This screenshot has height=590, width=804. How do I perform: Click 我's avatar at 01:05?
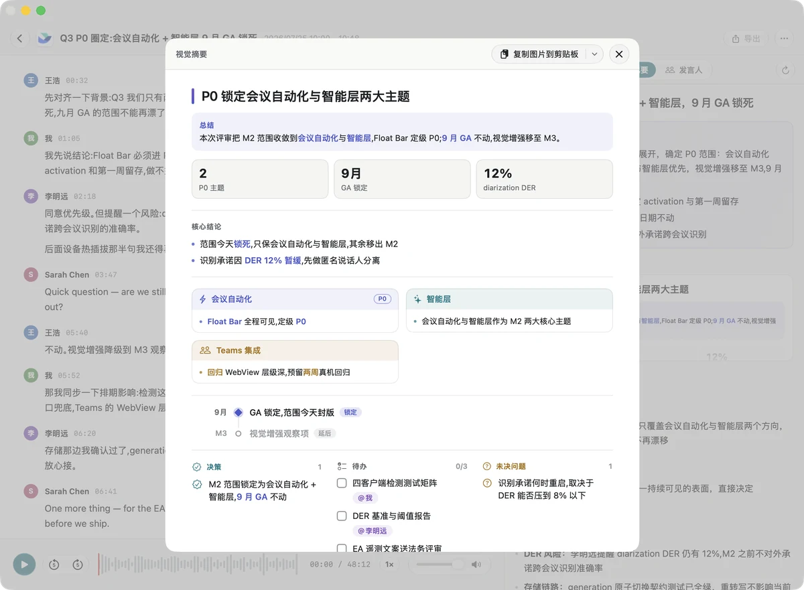coord(31,139)
